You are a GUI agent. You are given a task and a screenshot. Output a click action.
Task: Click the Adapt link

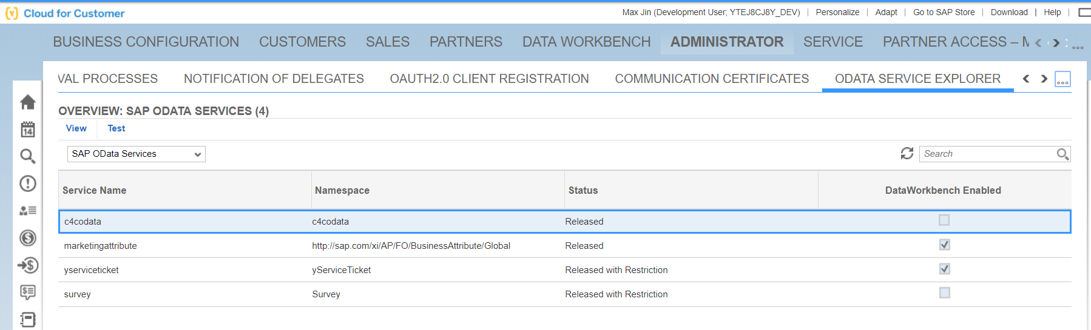(x=886, y=12)
